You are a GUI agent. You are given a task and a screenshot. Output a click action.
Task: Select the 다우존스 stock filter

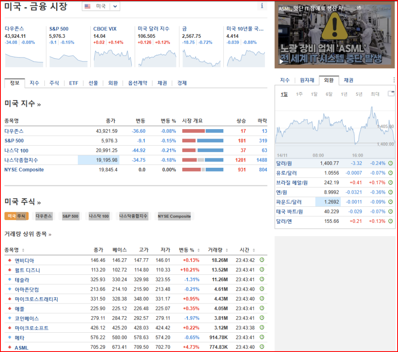pyautogui.click(x=44, y=216)
